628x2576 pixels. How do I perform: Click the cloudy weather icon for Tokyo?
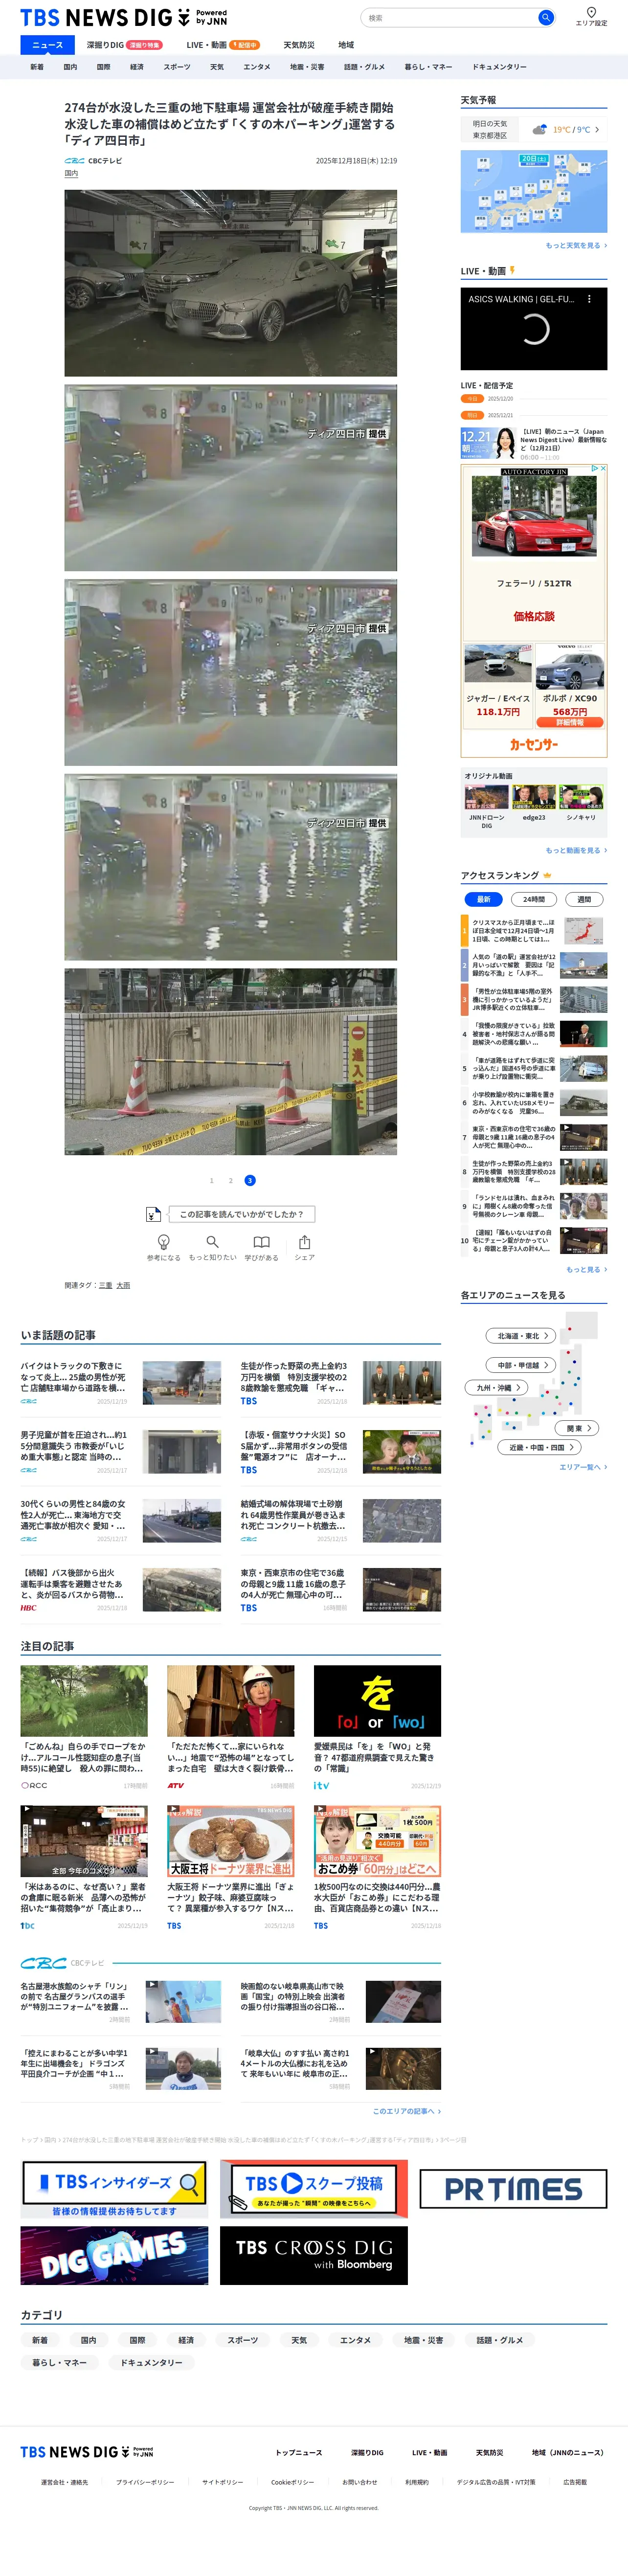click(x=539, y=129)
